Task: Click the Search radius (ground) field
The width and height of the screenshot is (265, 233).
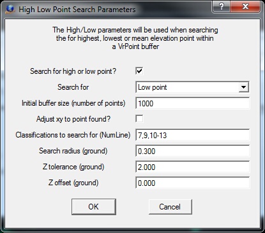Action: click(192, 151)
